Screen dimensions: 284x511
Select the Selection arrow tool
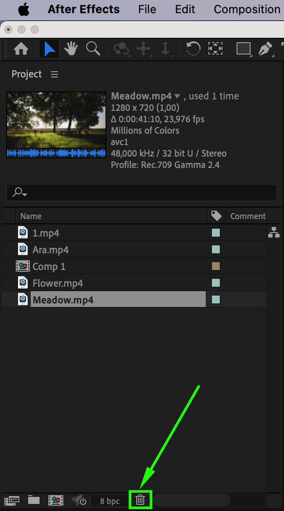click(50, 49)
